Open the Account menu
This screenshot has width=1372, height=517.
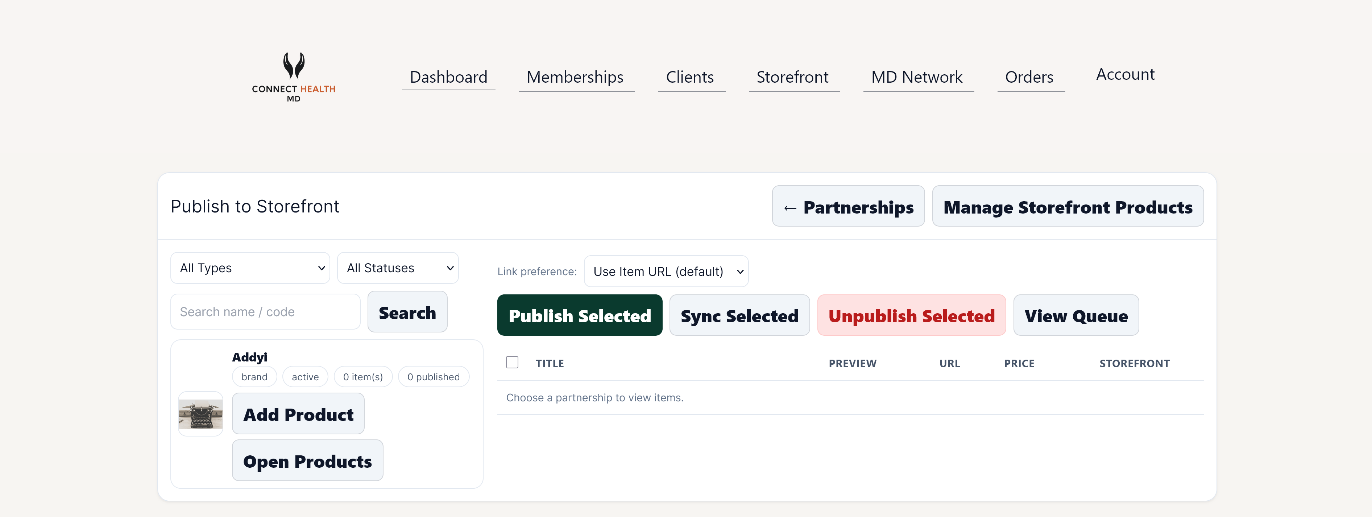1124,74
